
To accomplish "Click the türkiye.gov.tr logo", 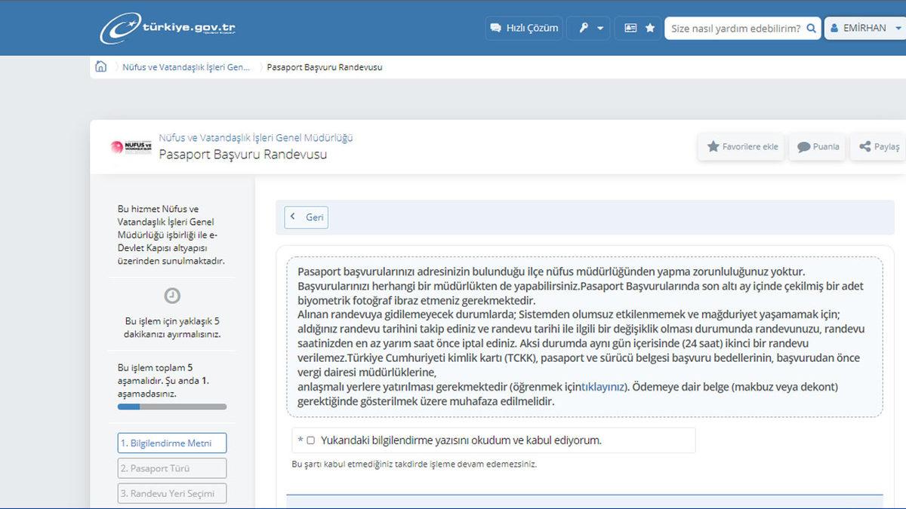I will tap(168, 28).
